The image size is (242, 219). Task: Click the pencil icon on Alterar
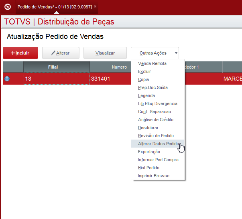[53, 53]
